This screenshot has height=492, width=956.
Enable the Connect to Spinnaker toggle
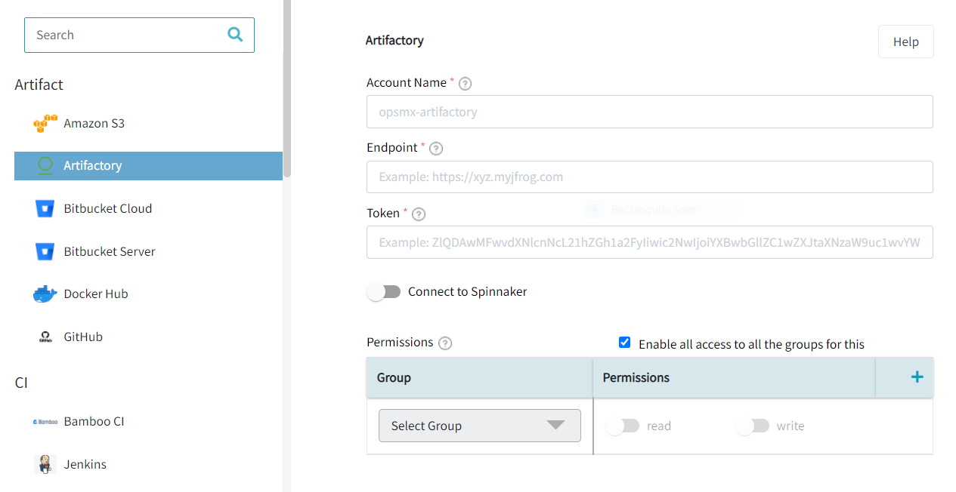[383, 291]
